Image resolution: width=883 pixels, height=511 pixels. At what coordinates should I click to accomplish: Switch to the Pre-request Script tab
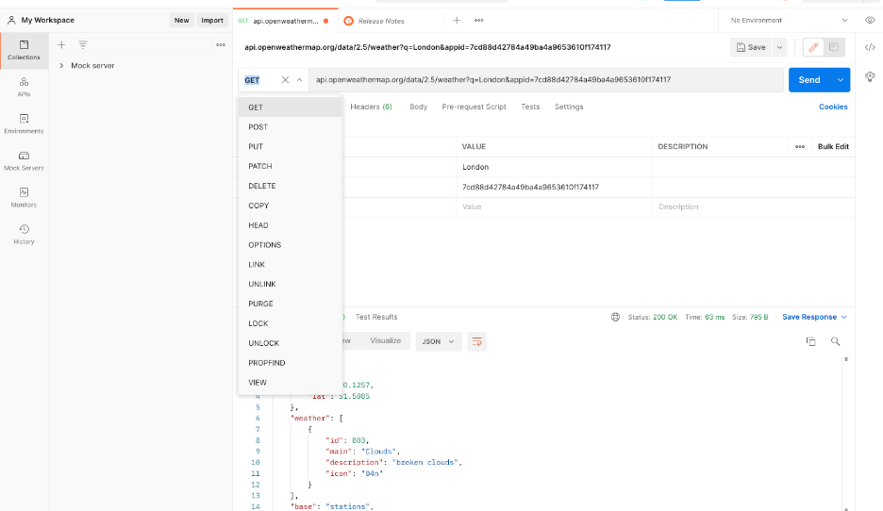pyautogui.click(x=474, y=107)
